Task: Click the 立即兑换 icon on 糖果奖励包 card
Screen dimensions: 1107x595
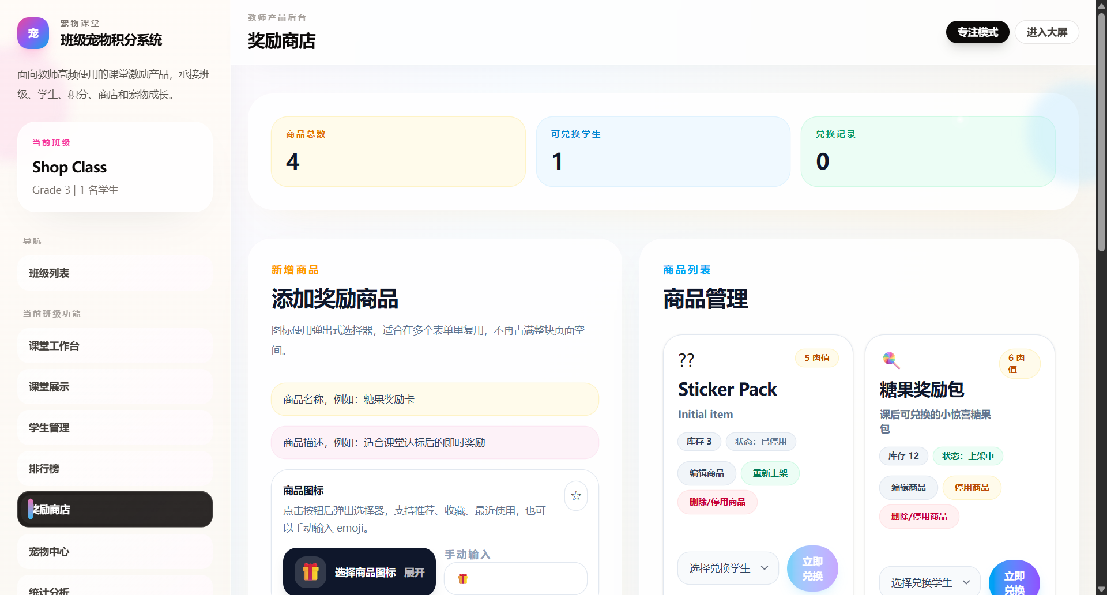Action: point(1015,579)
